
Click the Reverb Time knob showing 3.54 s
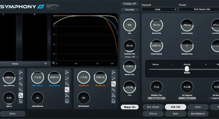click(130, 66)
